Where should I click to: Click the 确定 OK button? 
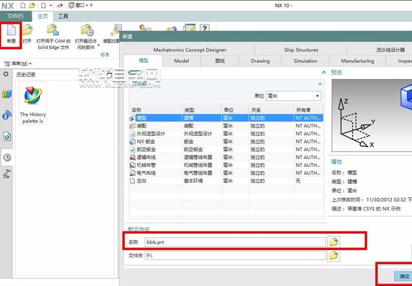click(404, 276)
